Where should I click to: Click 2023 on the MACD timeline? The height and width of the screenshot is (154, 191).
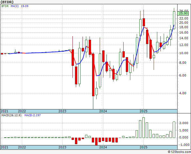(62, 147)
